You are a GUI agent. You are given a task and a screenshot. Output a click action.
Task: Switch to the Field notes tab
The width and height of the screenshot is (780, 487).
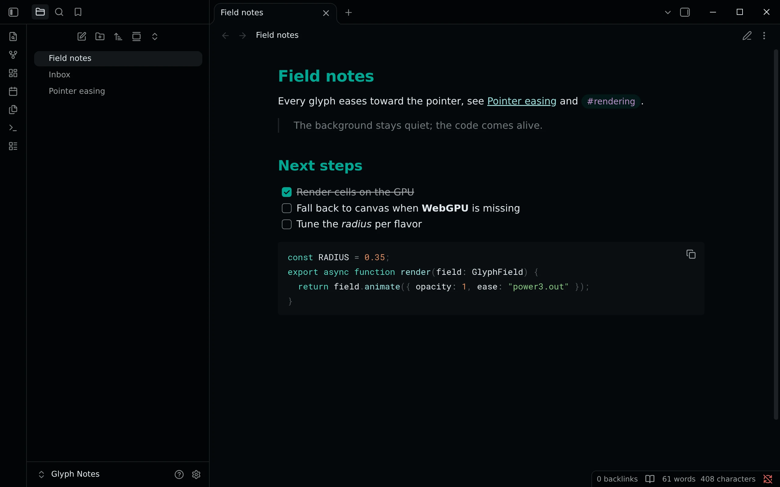point(275,13)
